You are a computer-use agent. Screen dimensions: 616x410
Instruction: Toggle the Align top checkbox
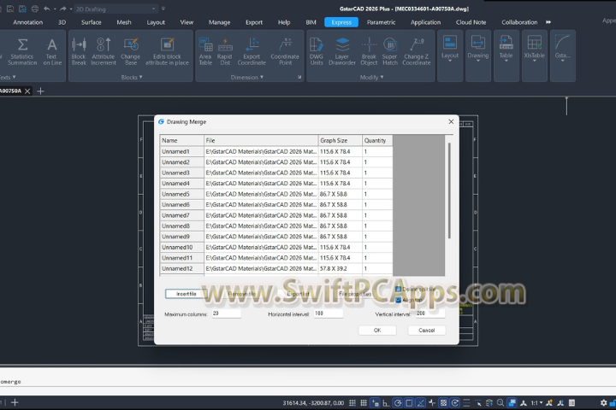pyautogui.click(x=398, y=300)
